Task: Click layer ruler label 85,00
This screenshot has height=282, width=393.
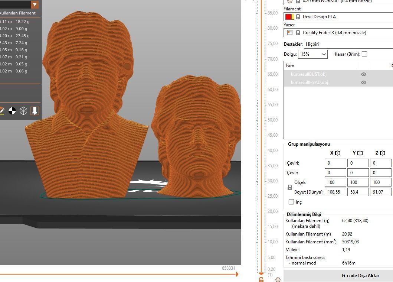Action: (x=272, y=13)
